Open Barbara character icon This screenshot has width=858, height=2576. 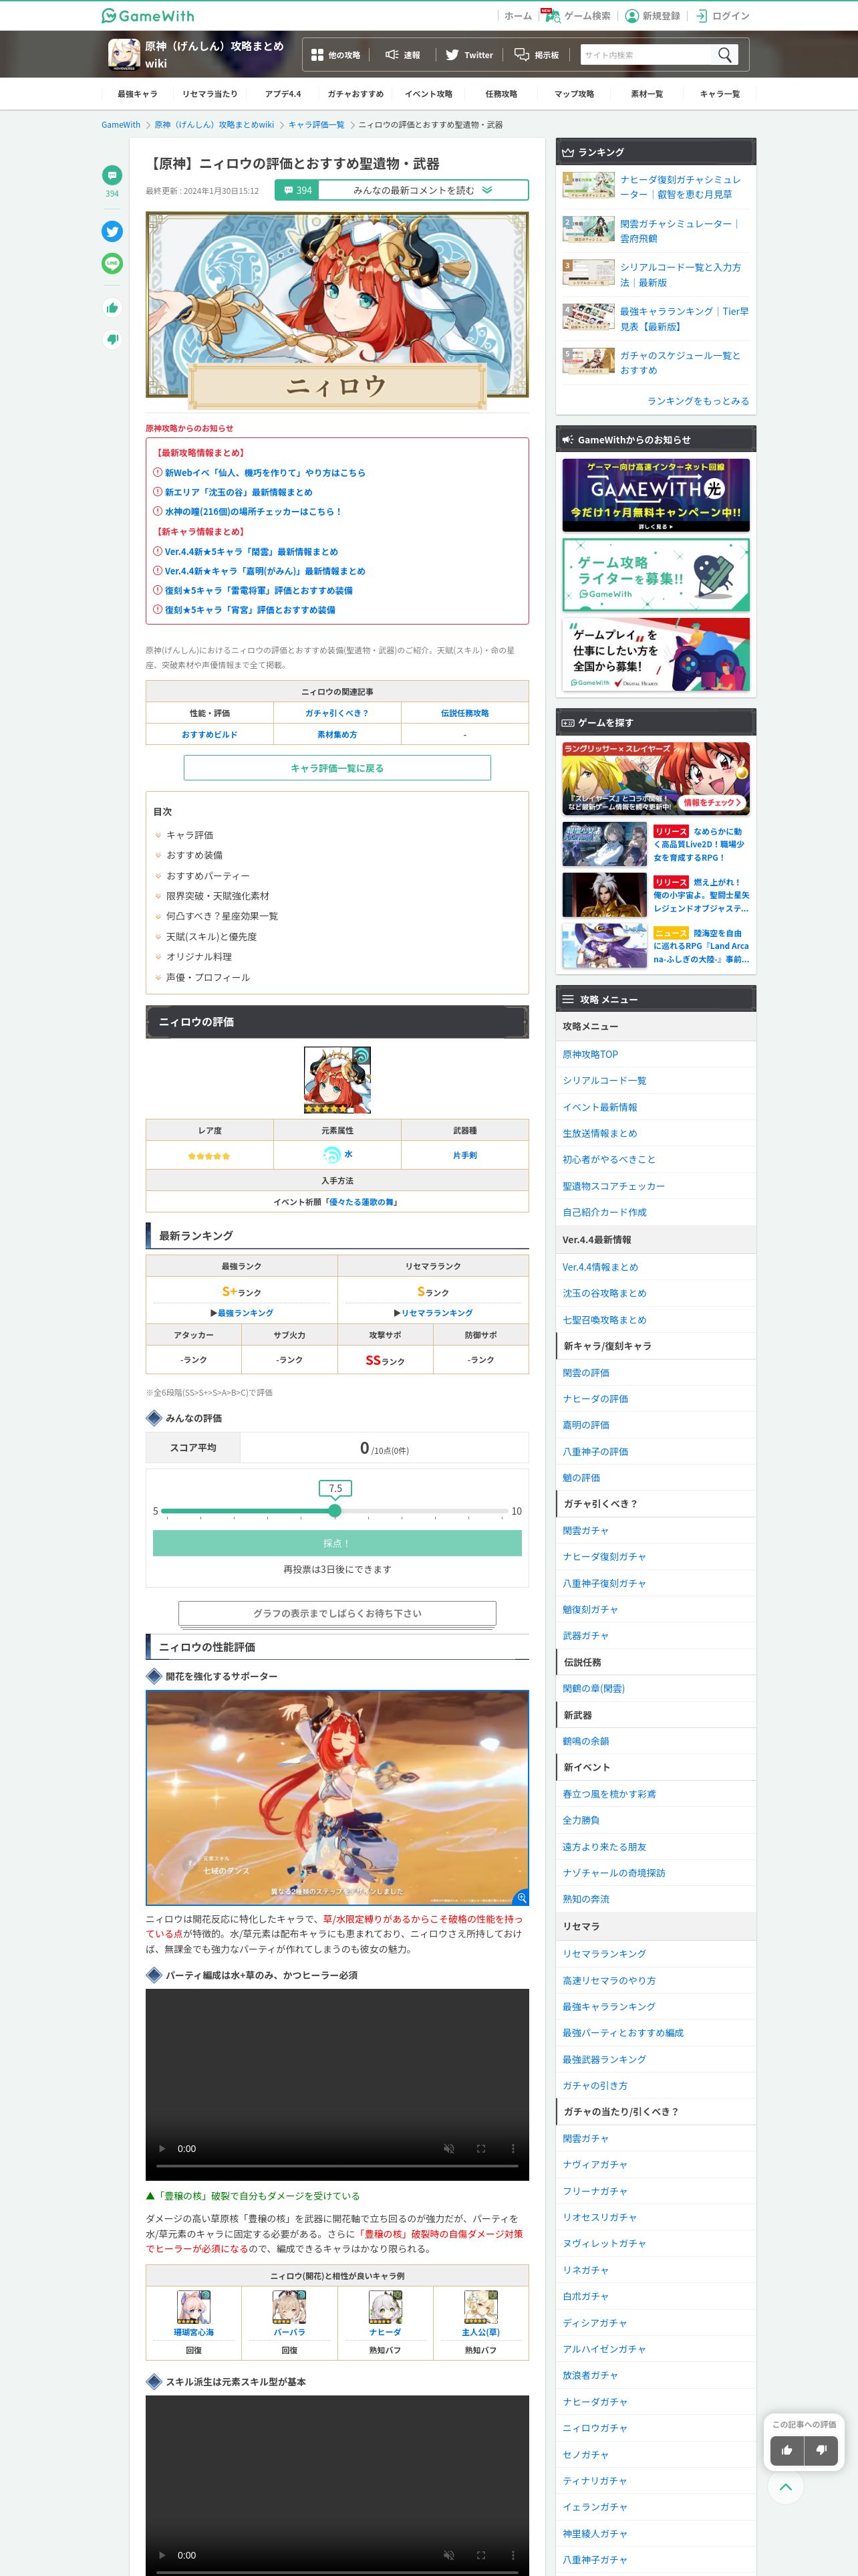[x=289, y=2307]
